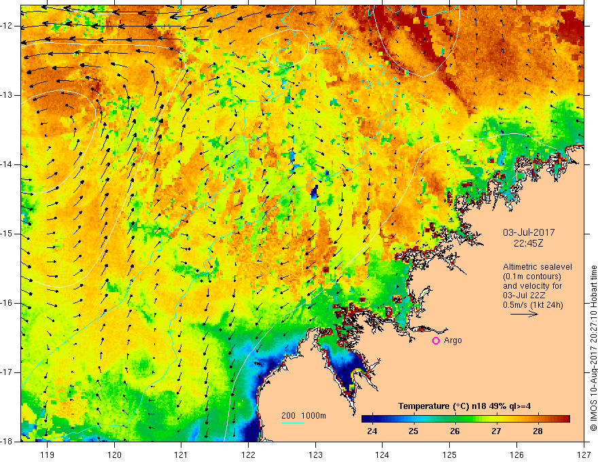
Task: Click longitude axis label '127'
Action: [584, 455]
